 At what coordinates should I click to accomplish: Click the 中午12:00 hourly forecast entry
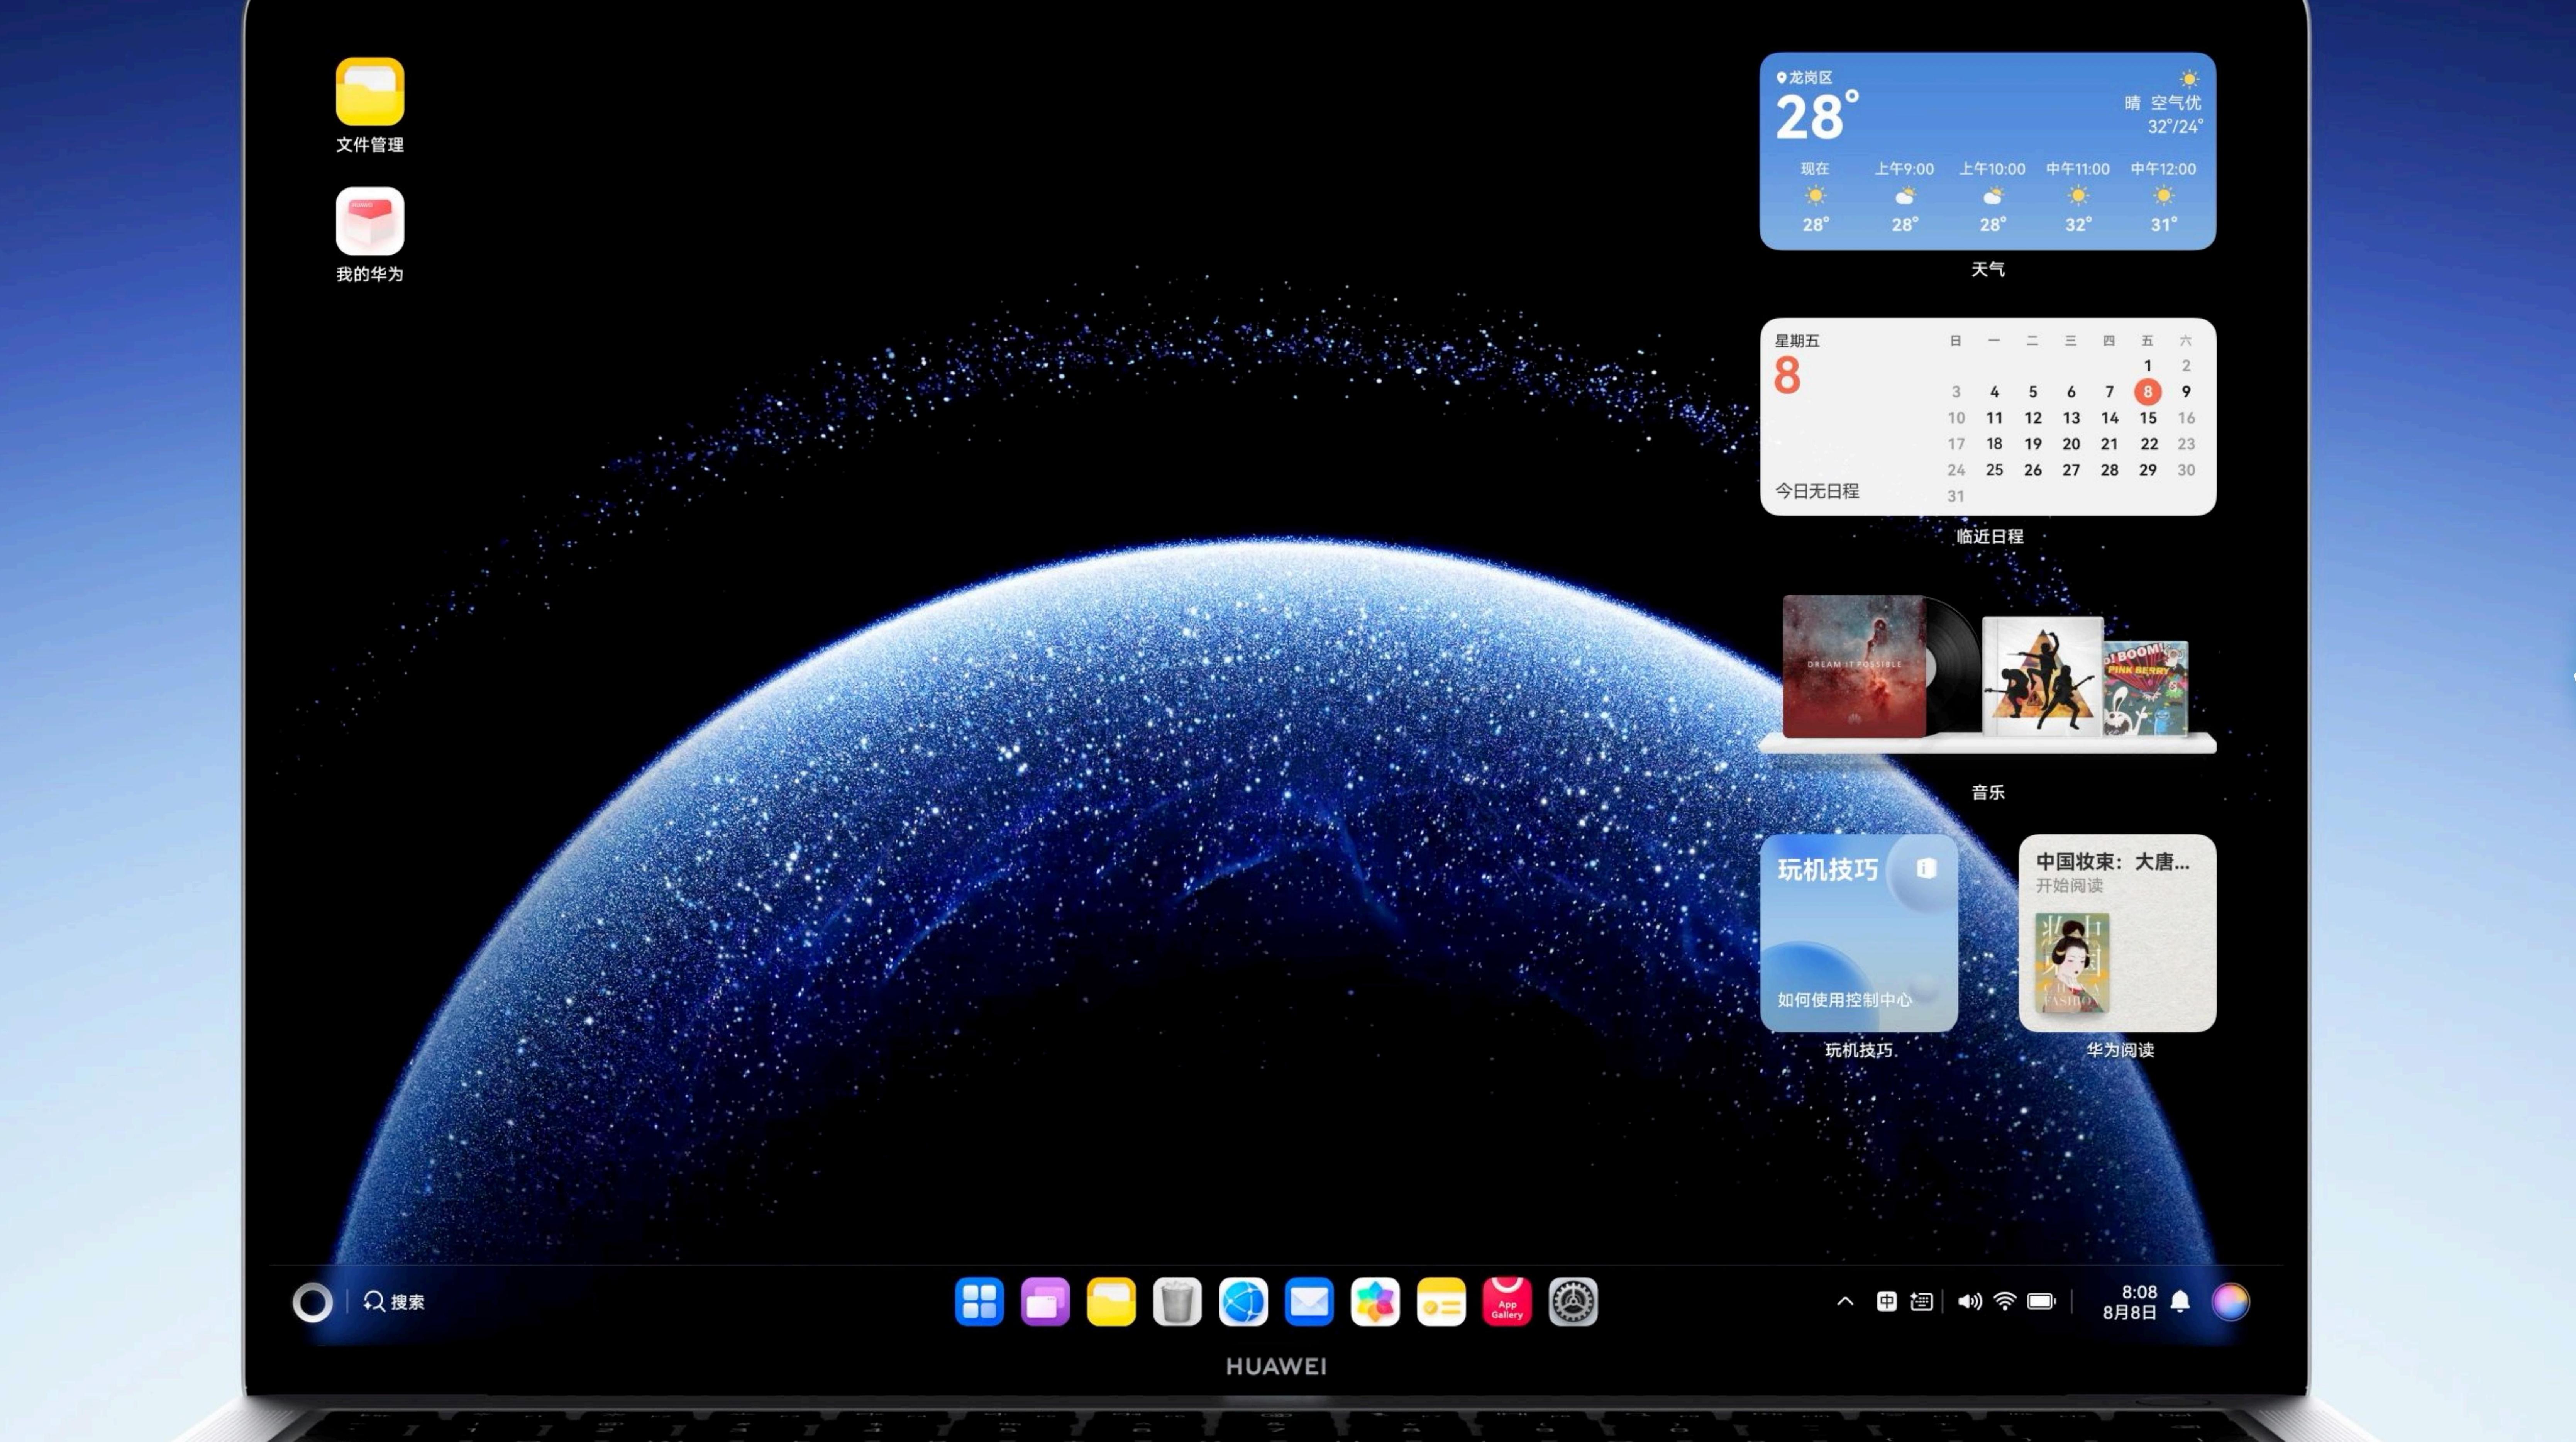click(x=2163, y=196)
